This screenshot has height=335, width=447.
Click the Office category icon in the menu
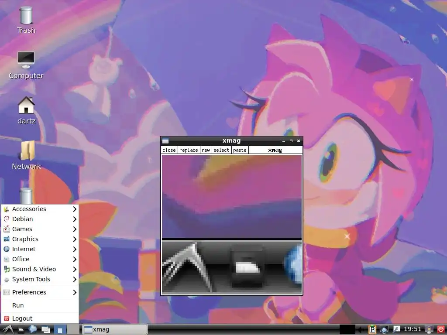[x=7, y=259]
